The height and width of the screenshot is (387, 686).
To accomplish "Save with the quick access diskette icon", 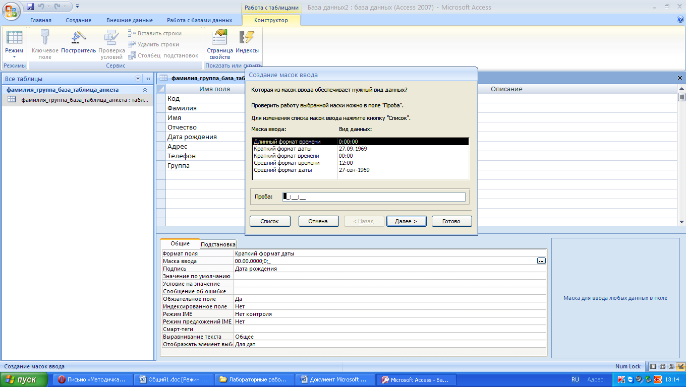I will pos(30,7).
